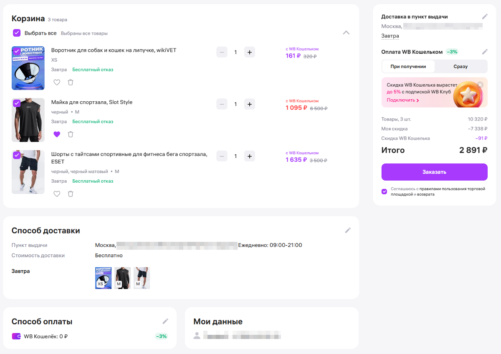Uncheck the Slot Style tank top item
The image size is (501, 354).
pyautogui.click(x=17, y=103)
